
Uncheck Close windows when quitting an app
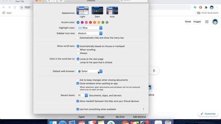78,83
